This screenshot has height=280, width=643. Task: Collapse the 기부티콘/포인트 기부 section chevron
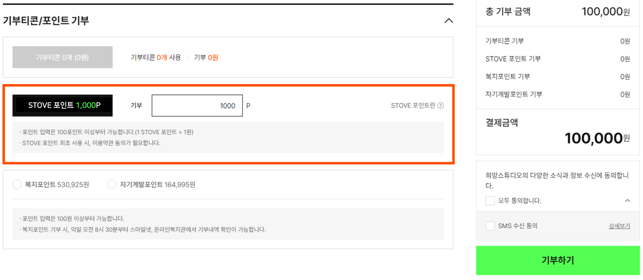click(449, 20)
